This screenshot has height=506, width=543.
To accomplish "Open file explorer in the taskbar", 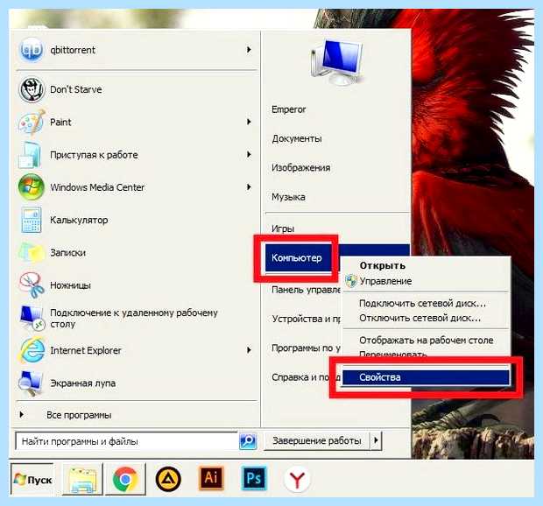I will click(82, 480).
